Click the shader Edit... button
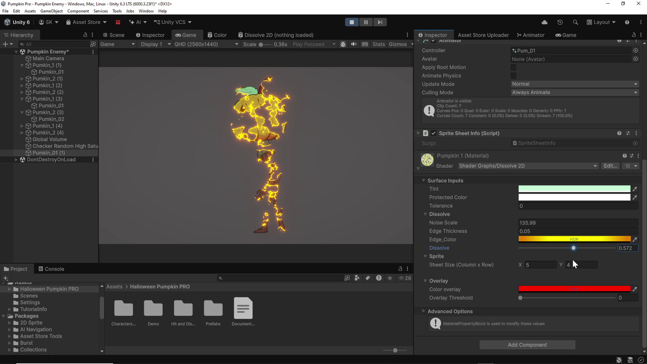The width and height of the screenshot is (647, 364). tap(610, 166)
